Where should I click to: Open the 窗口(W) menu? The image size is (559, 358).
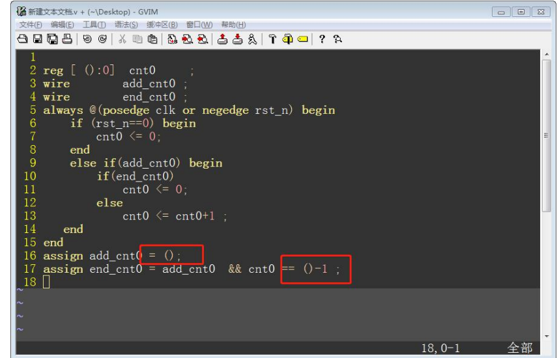pos(199,25)
